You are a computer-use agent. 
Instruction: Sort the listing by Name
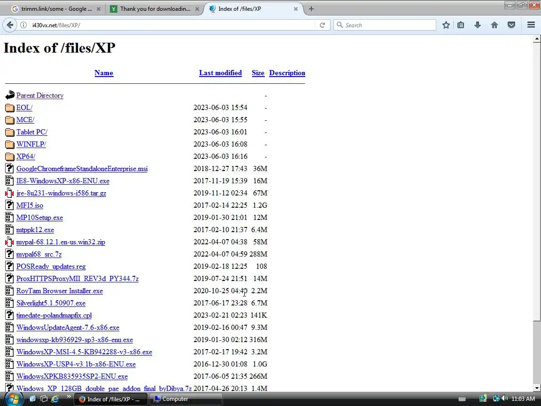click(x=104, y=73)
